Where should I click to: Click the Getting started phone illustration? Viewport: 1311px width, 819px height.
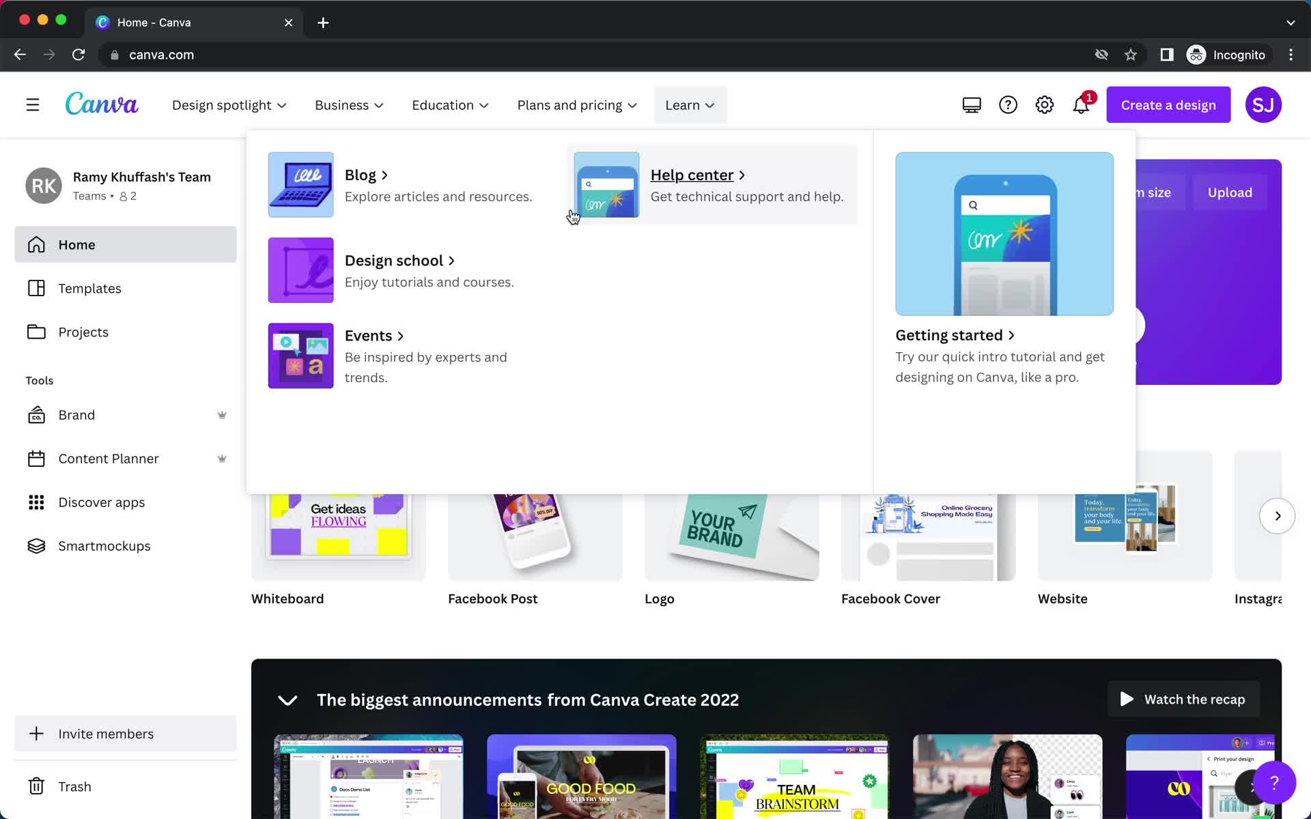[1004, 233]
